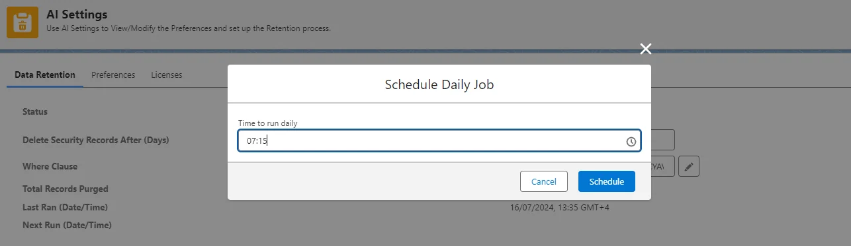This screenshot has width=851, height=246.
Task: Open the time picker clock icon
Action: [631, 142]
